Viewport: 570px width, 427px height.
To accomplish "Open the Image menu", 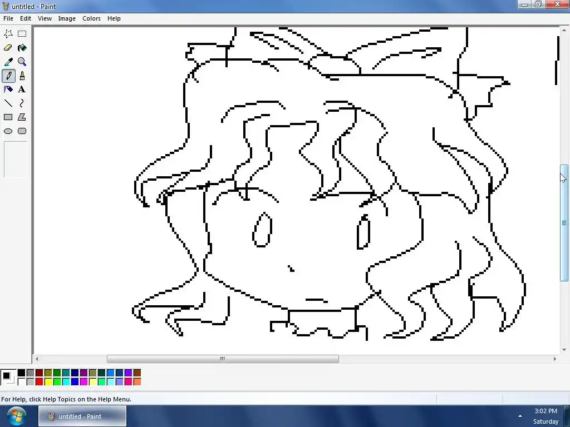I will pyautogui.click(x=67, y=18).
